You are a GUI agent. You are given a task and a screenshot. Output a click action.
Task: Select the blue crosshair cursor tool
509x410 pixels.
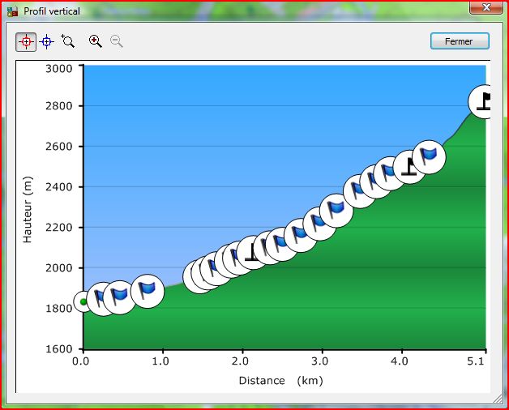47,41
